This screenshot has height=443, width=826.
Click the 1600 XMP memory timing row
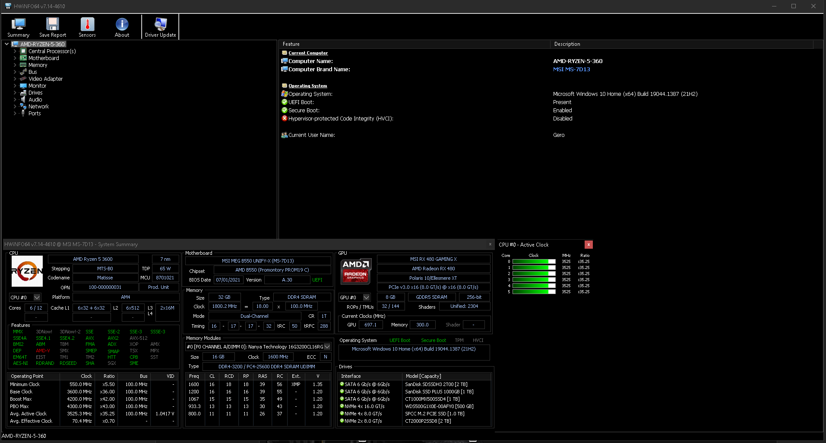[258, 384]
